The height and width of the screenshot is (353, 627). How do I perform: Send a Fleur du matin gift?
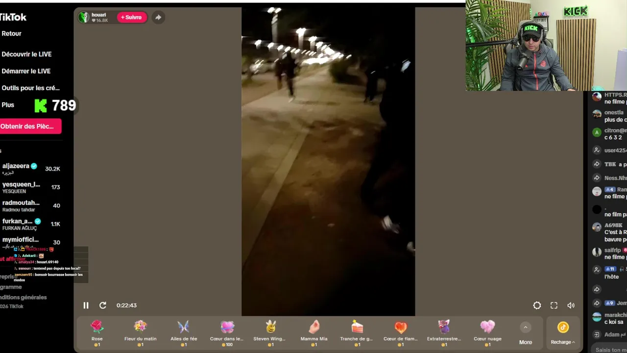click(x=140, y=333)
